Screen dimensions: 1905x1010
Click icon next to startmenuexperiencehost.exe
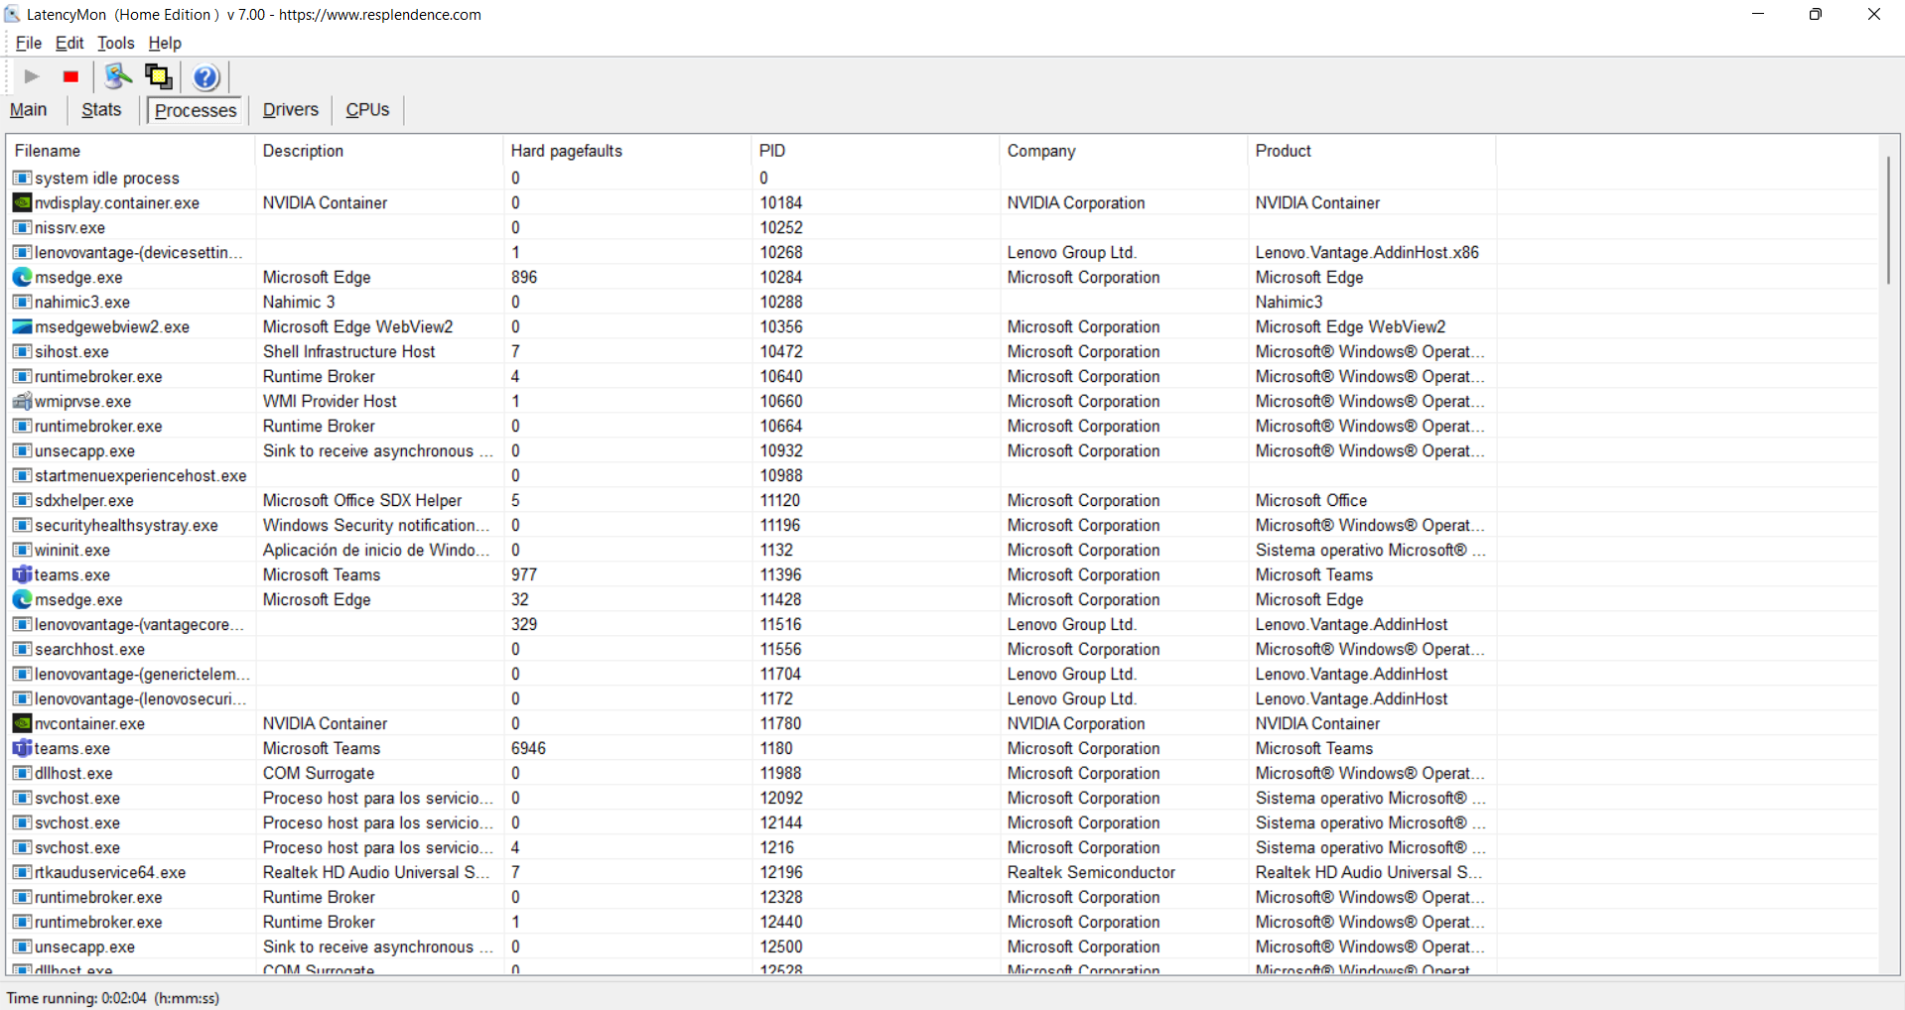coord(22,475)
